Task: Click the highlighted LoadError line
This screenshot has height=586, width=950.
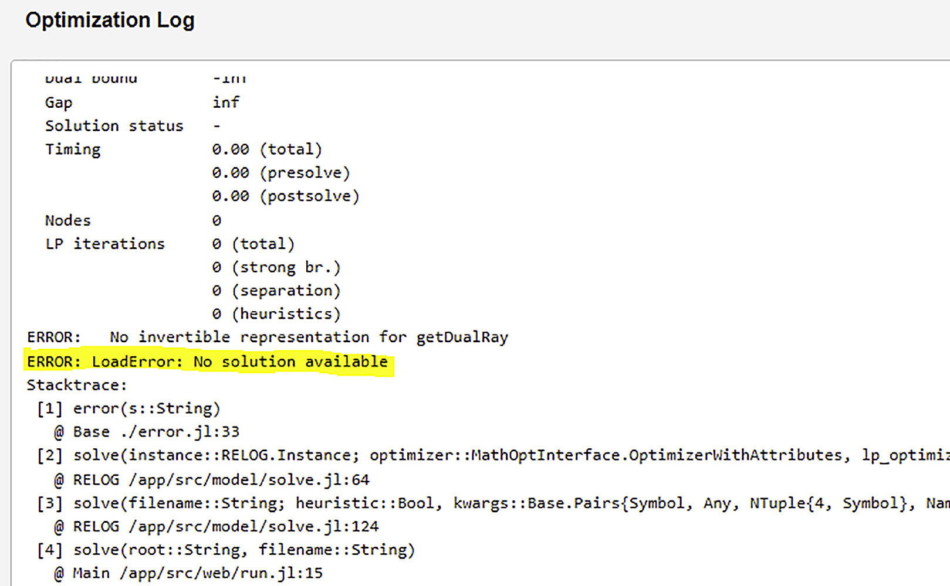Action: [208, 362]
